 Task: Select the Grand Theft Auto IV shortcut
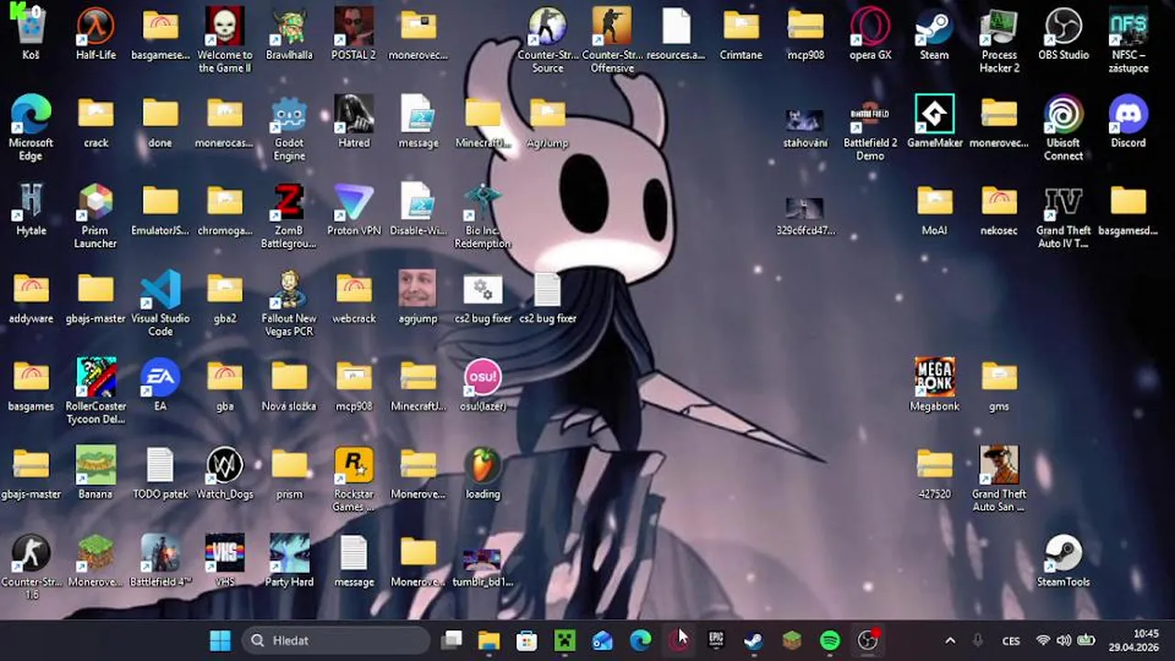tap(1063, 216)
